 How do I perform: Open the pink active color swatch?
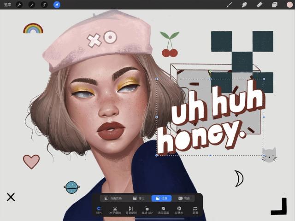(x=290, y=5)
